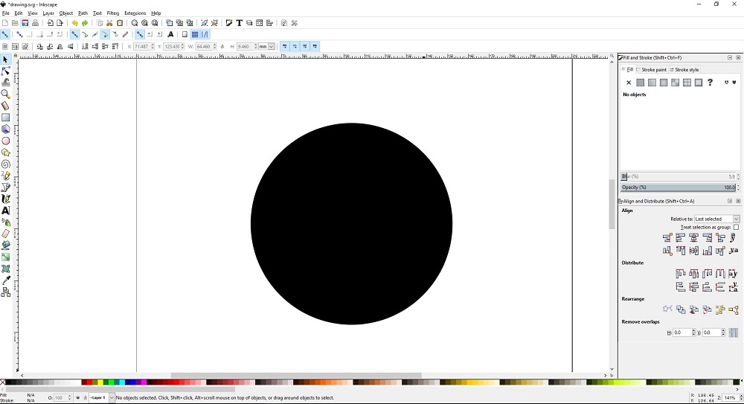This screenshot has width=744, height=404.
Task: Select the Connector tool
Action: [6, 292]
